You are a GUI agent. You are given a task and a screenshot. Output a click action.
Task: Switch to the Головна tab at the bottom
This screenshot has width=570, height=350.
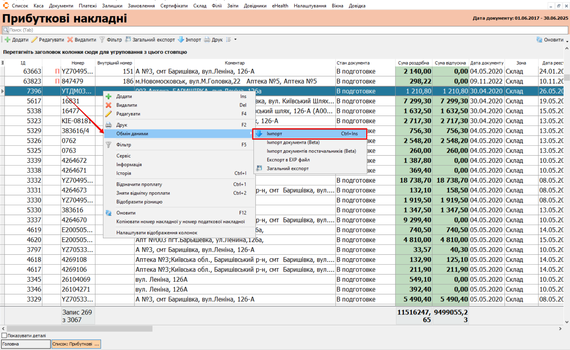coord(26,344)
